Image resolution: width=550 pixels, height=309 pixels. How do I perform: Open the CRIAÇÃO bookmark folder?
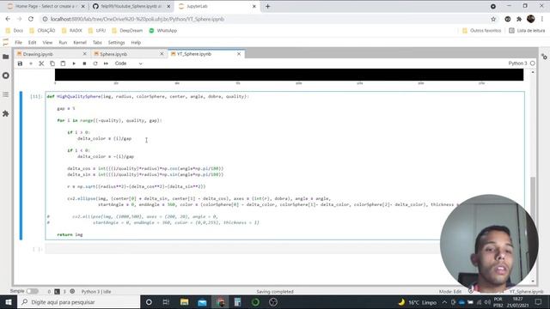[x=42, y=31]
